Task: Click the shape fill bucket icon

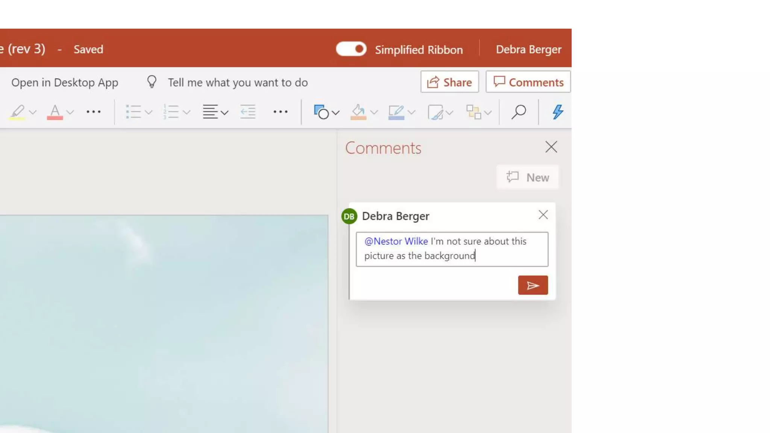Action: (x=358, y=112)
